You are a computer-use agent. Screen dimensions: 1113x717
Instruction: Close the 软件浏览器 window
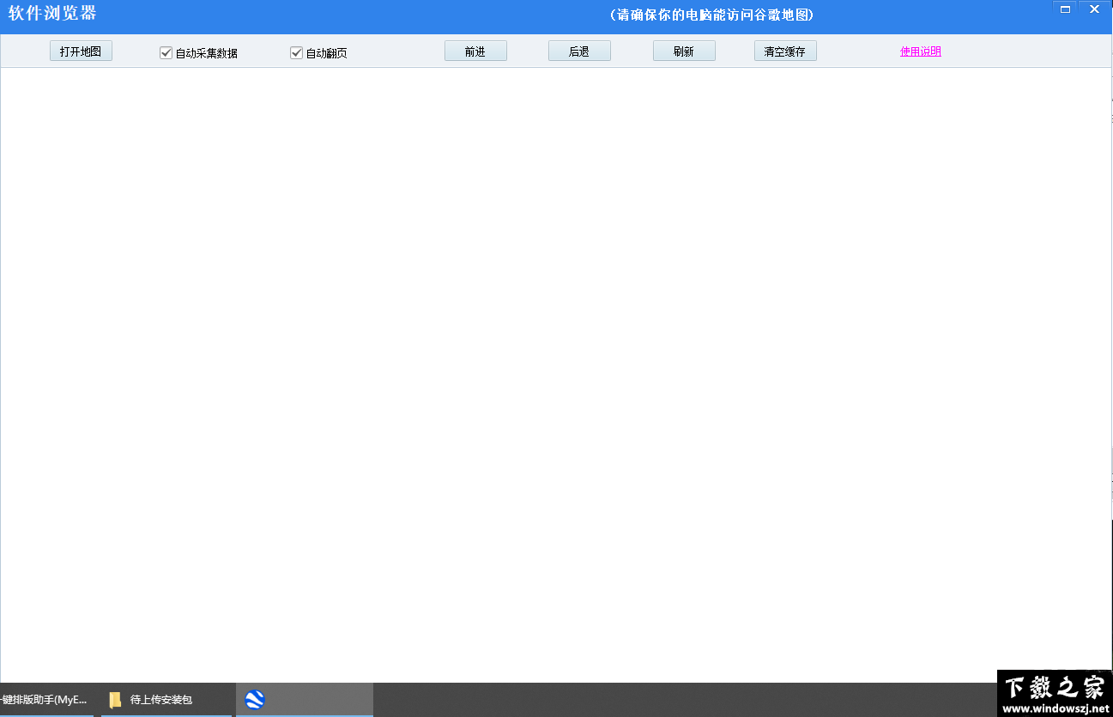tap(1093, 9)
